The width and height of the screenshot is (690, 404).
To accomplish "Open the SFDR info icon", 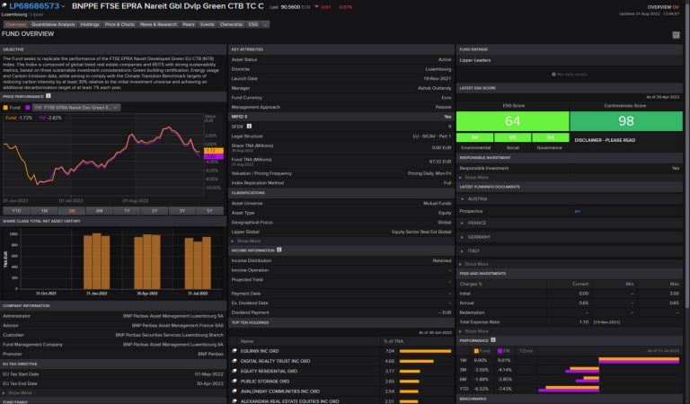I will [x=249, y=127].
